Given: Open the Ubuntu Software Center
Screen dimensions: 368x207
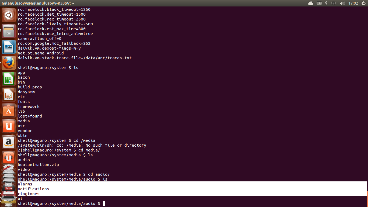Looking at the screenshot, I should coord(9,111).
